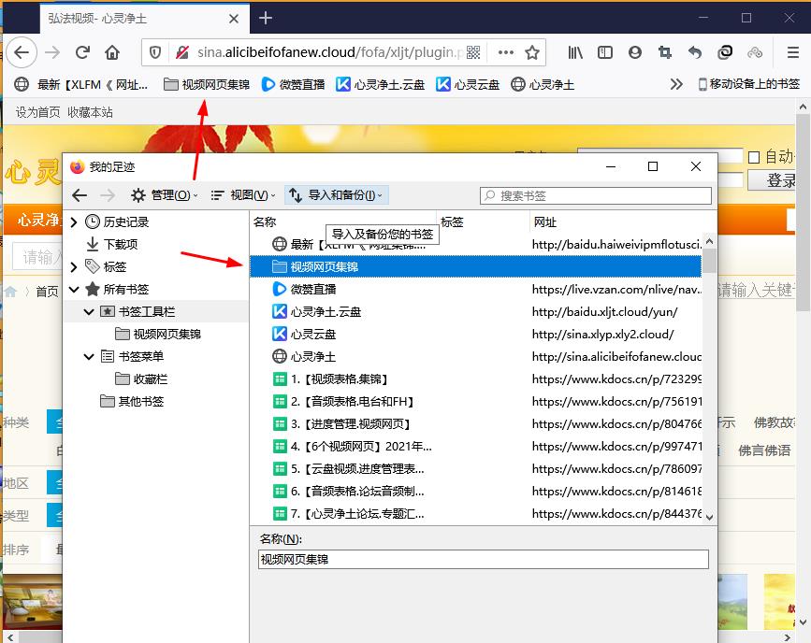The height and width of the screenshot is (643, 811).
Task: Open the QR code icon in address bar
Action: pos(473,52)
